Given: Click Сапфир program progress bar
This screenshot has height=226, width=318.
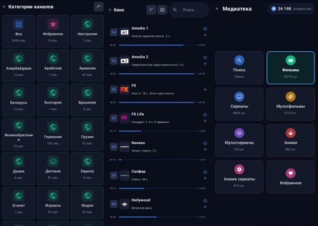Looking at the screenshot, I should [x=158, y=189].
